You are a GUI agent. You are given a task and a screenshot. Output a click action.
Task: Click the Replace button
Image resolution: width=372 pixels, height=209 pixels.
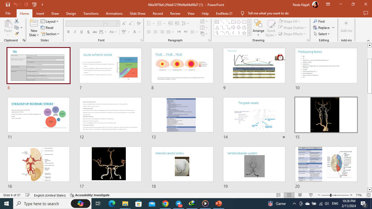coord(324,28)
